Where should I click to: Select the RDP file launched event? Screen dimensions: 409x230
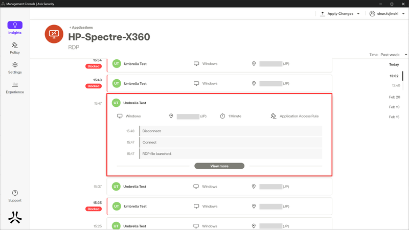pyautogui.click(x=231, y=154)
